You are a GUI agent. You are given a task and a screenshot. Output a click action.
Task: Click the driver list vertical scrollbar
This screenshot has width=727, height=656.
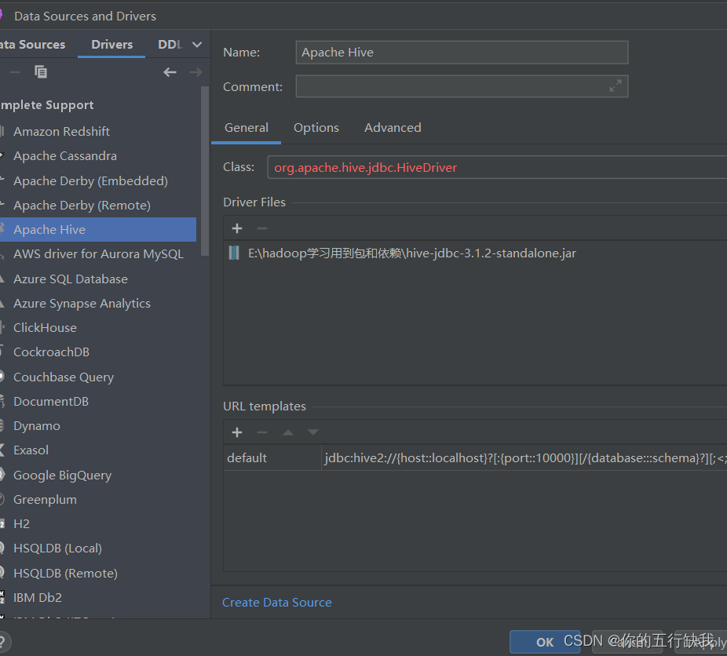point(205,171)
